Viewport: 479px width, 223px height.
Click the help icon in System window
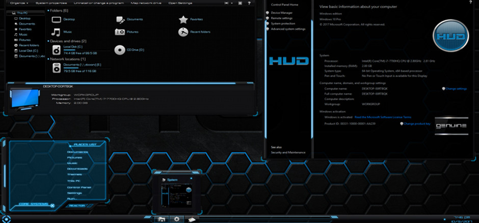click(x=470, y=2)
